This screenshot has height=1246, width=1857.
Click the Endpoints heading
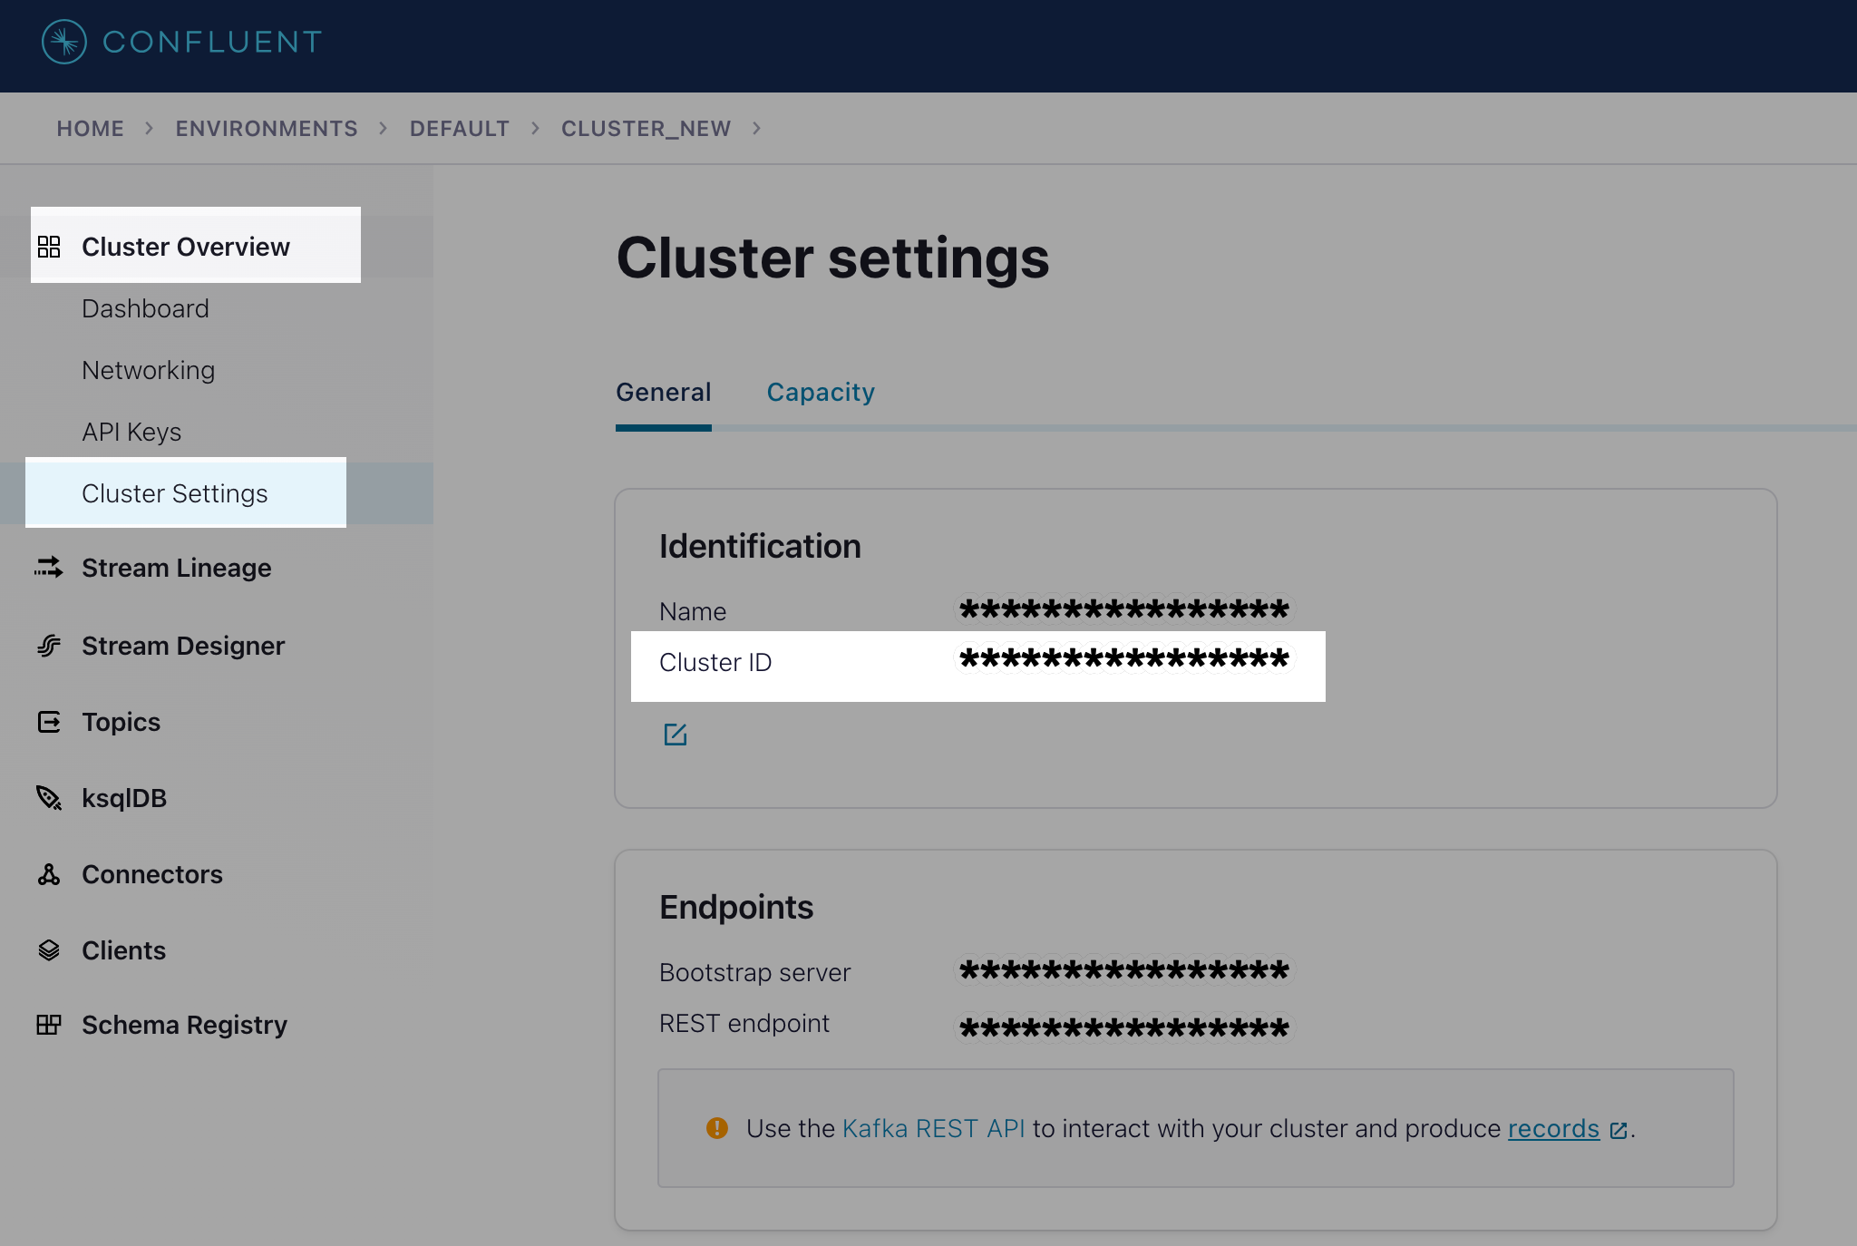pyautogui.click(x=736, y=907)
